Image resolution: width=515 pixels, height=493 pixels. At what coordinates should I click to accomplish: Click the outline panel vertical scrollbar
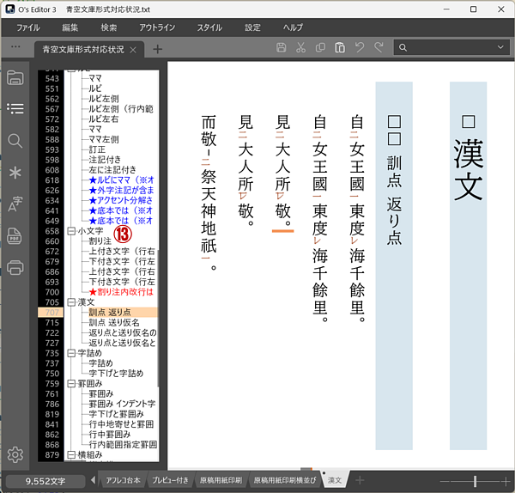pos(158,318)
